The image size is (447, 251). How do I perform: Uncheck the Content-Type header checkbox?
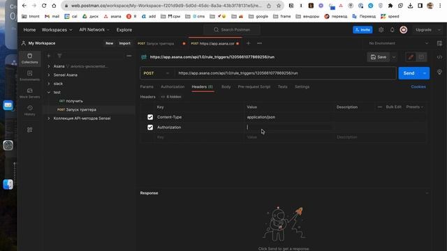click(x=150, y=117)
